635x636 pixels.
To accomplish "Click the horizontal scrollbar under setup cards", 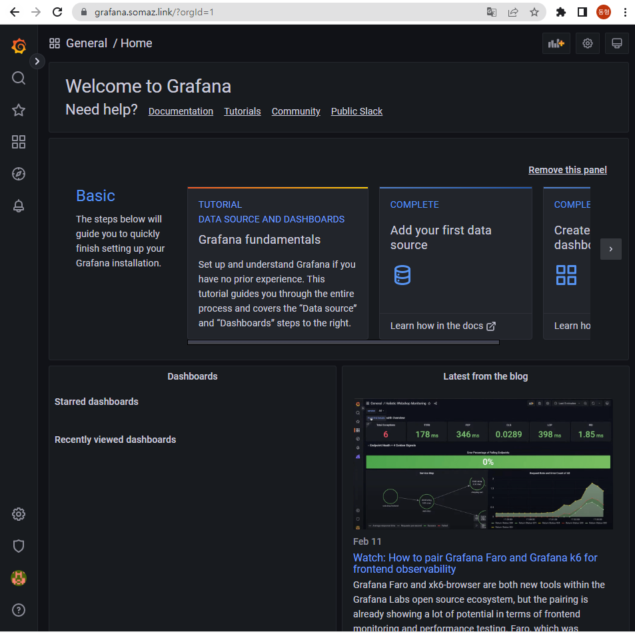I will [x=343, y=342].
